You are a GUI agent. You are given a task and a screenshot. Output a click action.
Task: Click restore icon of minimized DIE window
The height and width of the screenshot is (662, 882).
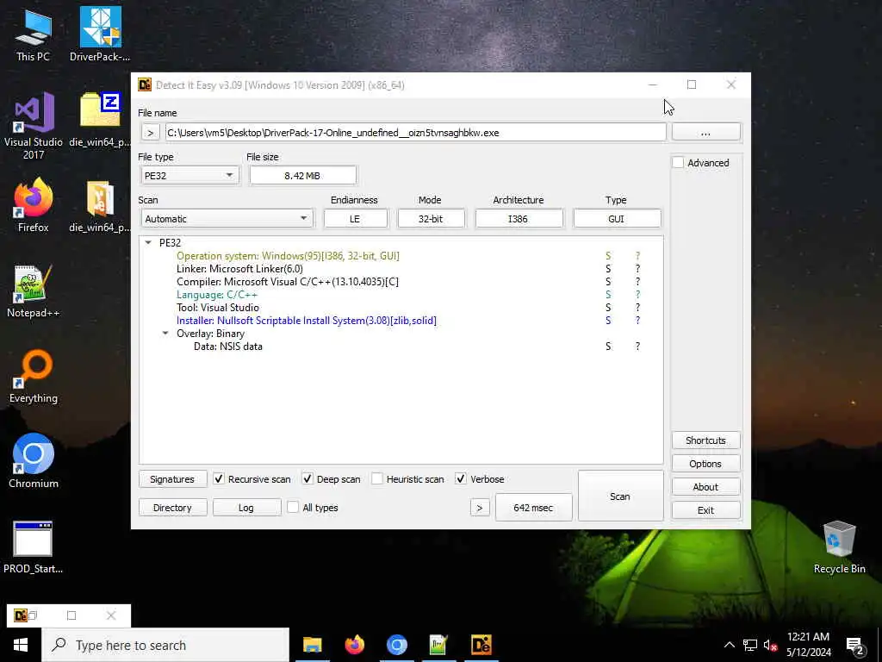pyautogui.click(x=32, y=615)
